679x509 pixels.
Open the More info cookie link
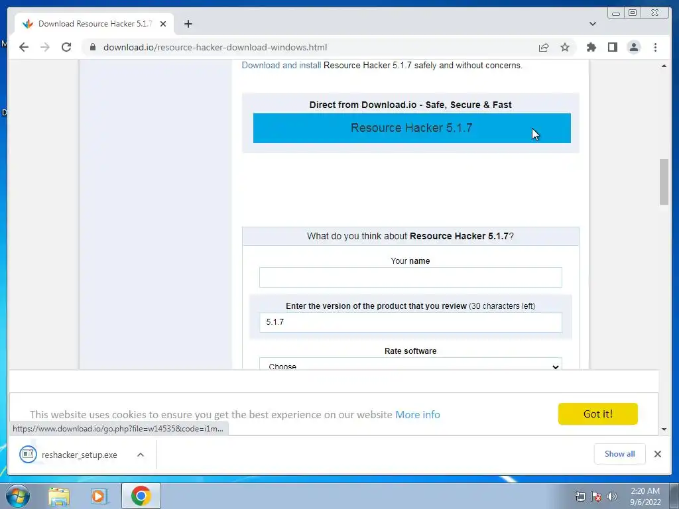418,415
